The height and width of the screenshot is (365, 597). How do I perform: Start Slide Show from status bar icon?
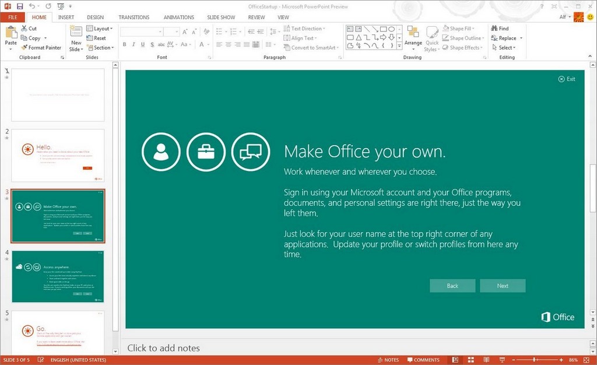tap(502, 360)
